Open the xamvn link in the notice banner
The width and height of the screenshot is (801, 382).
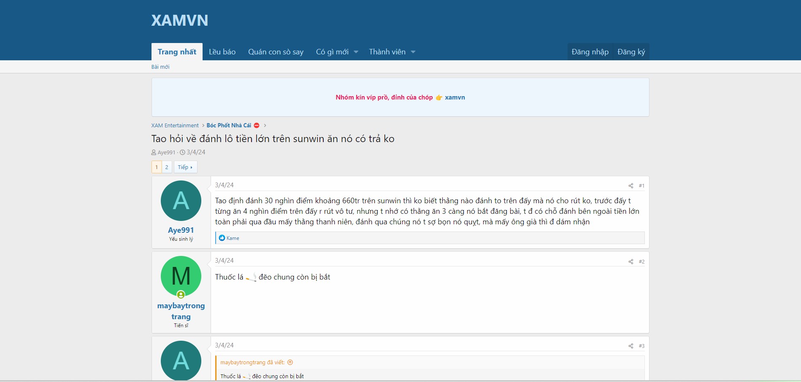click(455, 97)
